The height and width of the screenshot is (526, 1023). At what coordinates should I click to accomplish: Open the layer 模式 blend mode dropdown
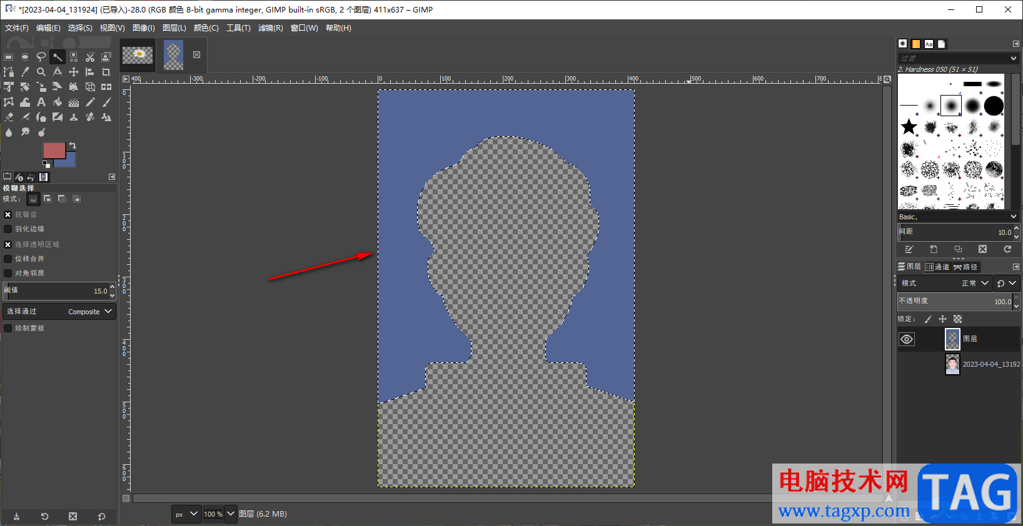(x=974, y=283)
